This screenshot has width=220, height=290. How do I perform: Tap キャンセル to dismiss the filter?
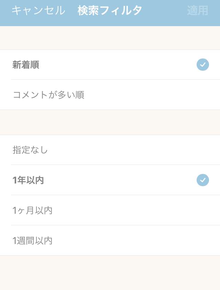tap(38, 10)
